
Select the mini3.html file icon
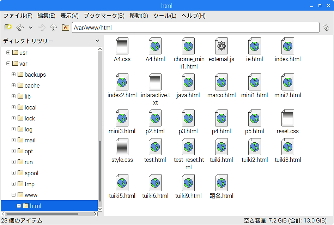tap(122, 118)
